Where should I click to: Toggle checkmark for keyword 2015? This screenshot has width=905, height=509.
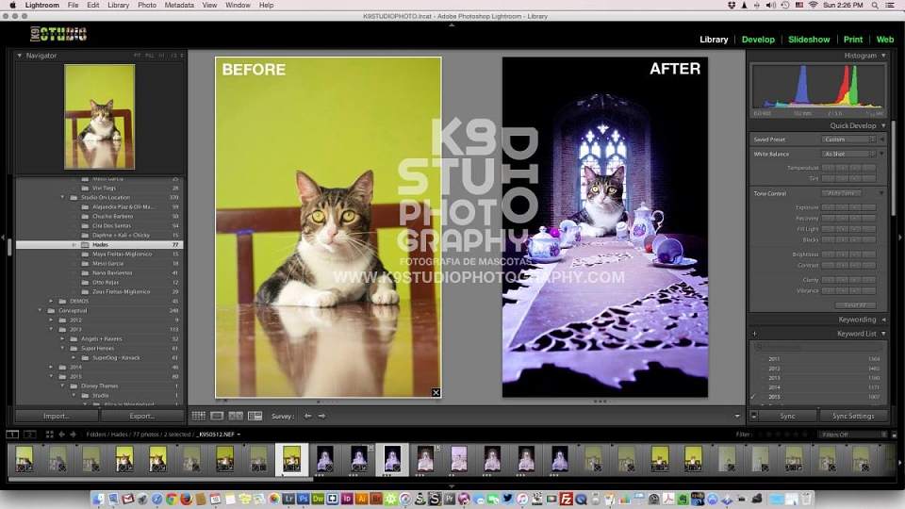point(753,397)
